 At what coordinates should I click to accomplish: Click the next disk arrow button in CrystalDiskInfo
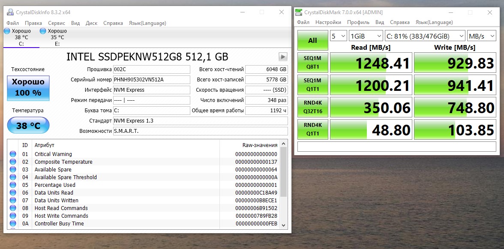[x=282, y=57]
